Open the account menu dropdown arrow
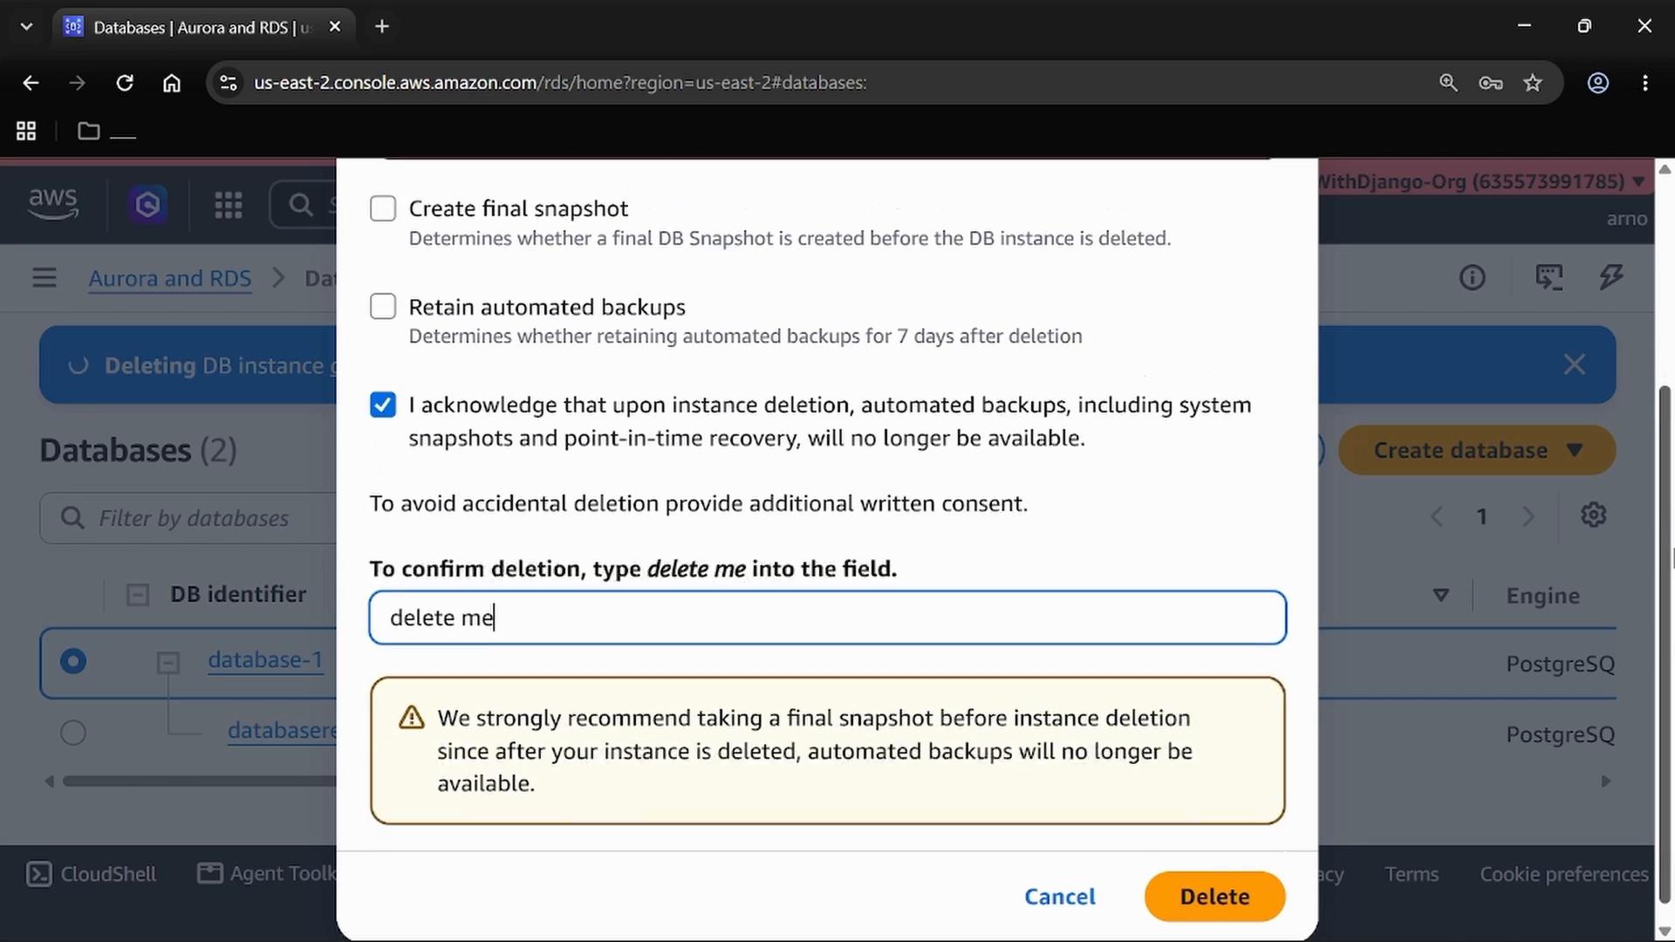The width and height of the screenshot is (1675, 942). [1638, 181]
